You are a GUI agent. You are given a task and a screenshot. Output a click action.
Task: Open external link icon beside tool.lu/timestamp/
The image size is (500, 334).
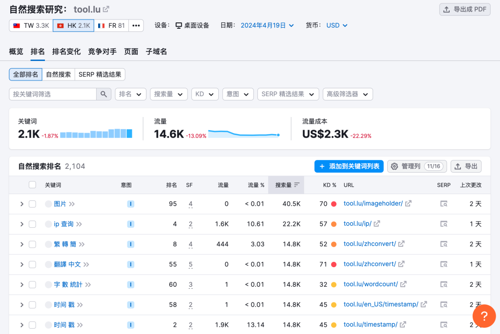pos(403,324)
